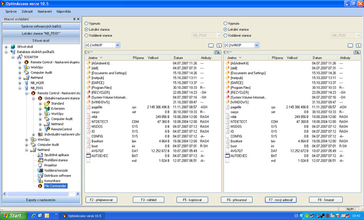Click Extension icon in tree
Viewport: 364px width, 220px height.
[x=47, y=109]
